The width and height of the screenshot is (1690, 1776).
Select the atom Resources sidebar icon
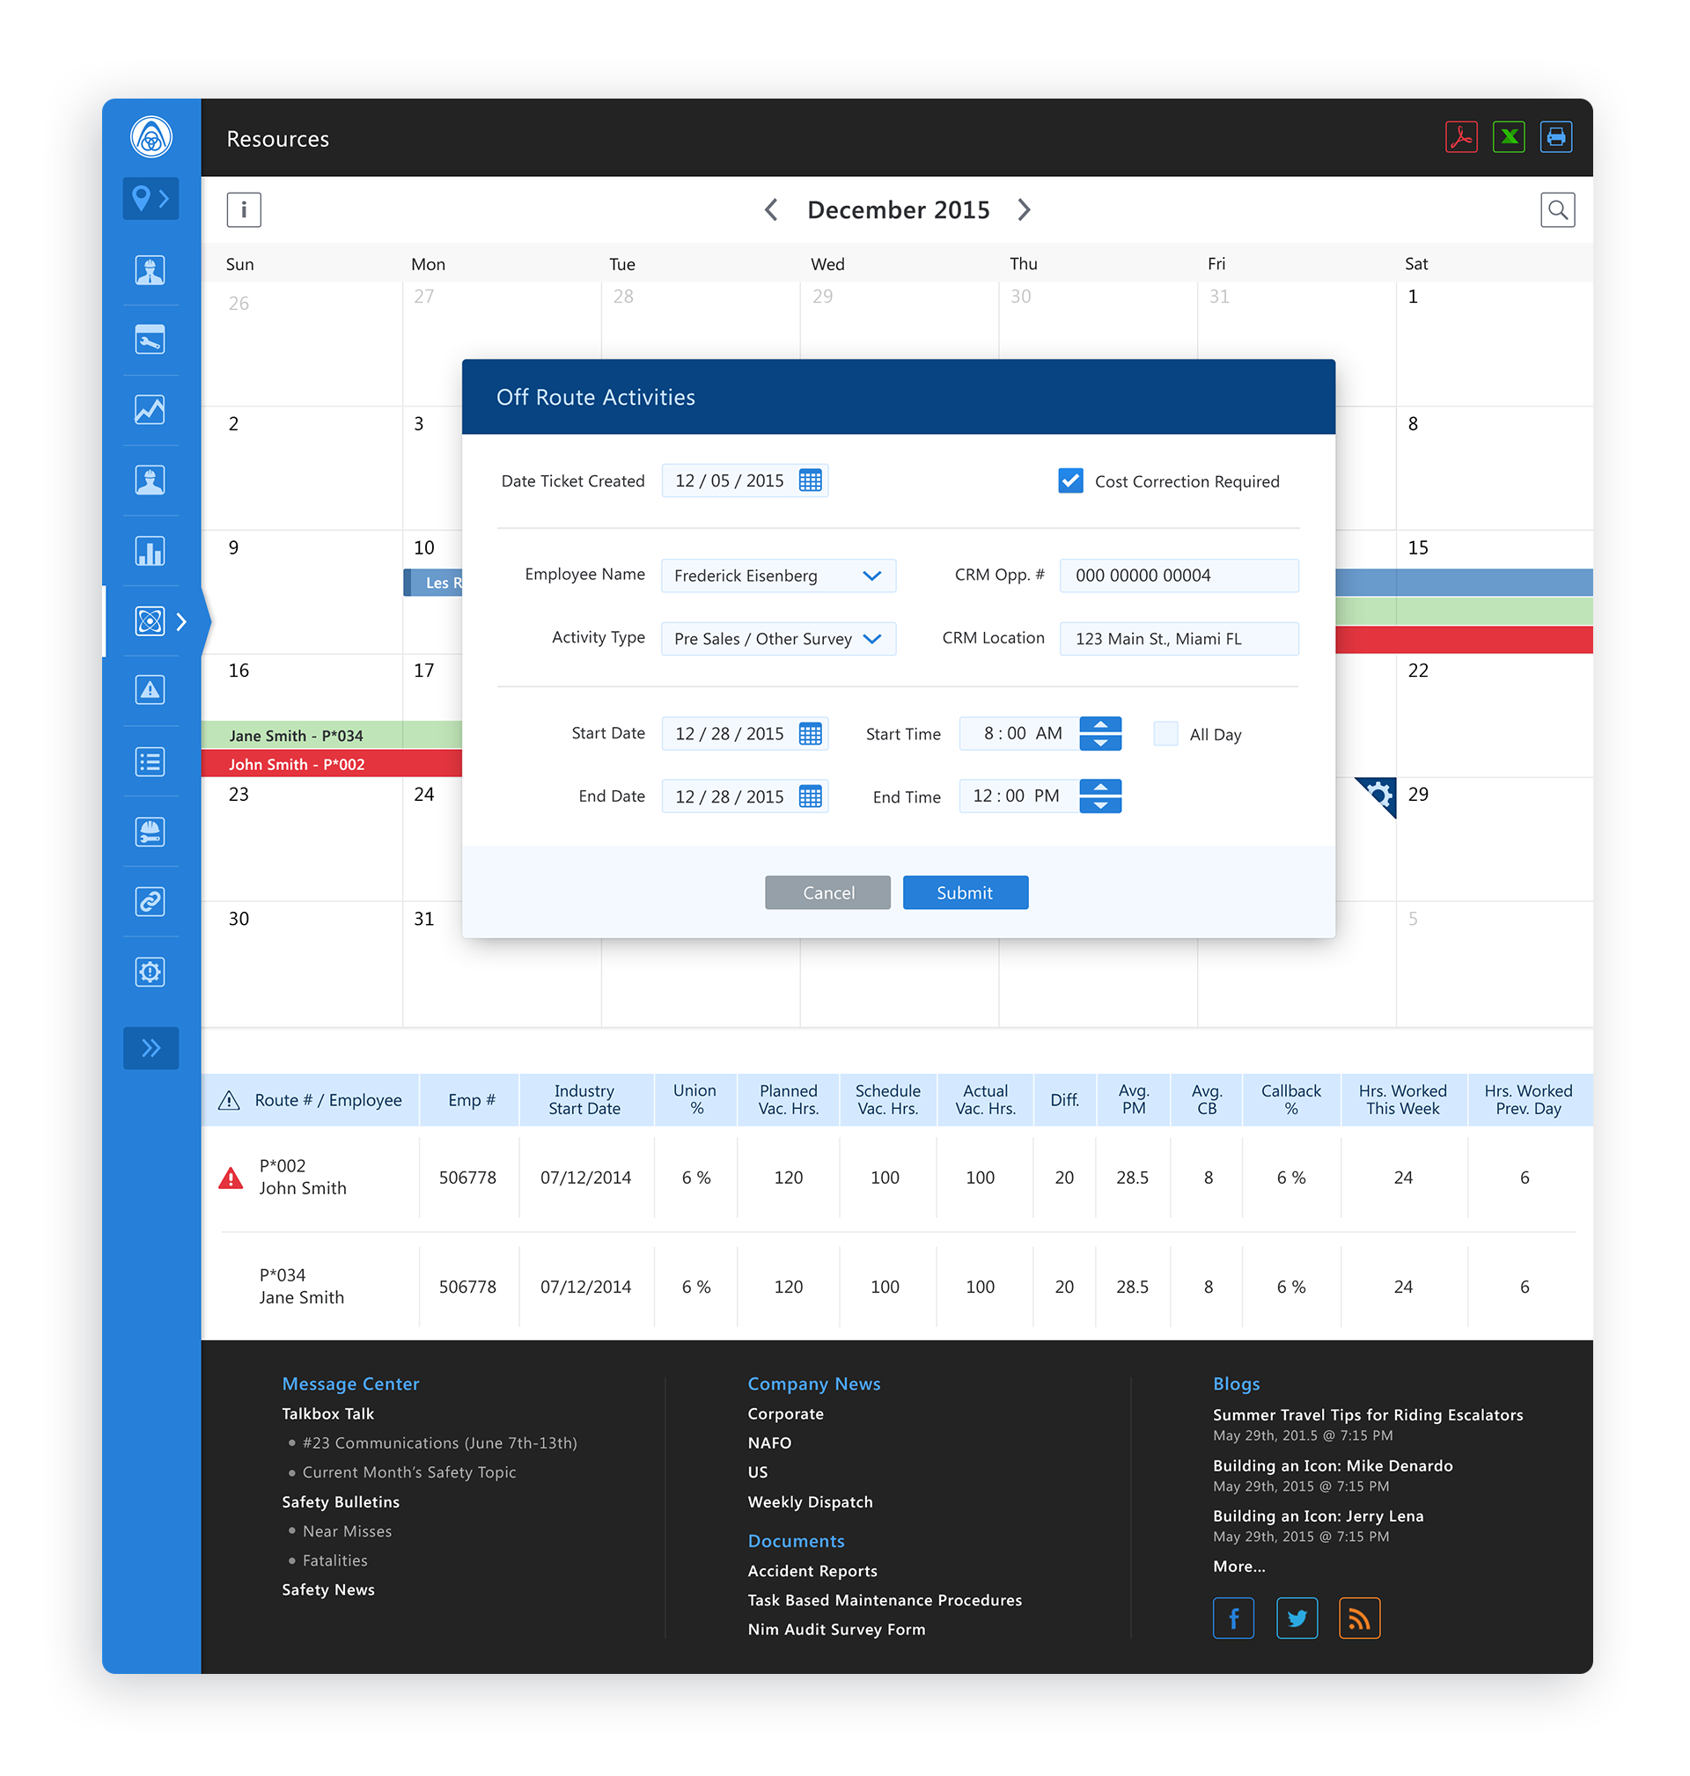(151, 620)
